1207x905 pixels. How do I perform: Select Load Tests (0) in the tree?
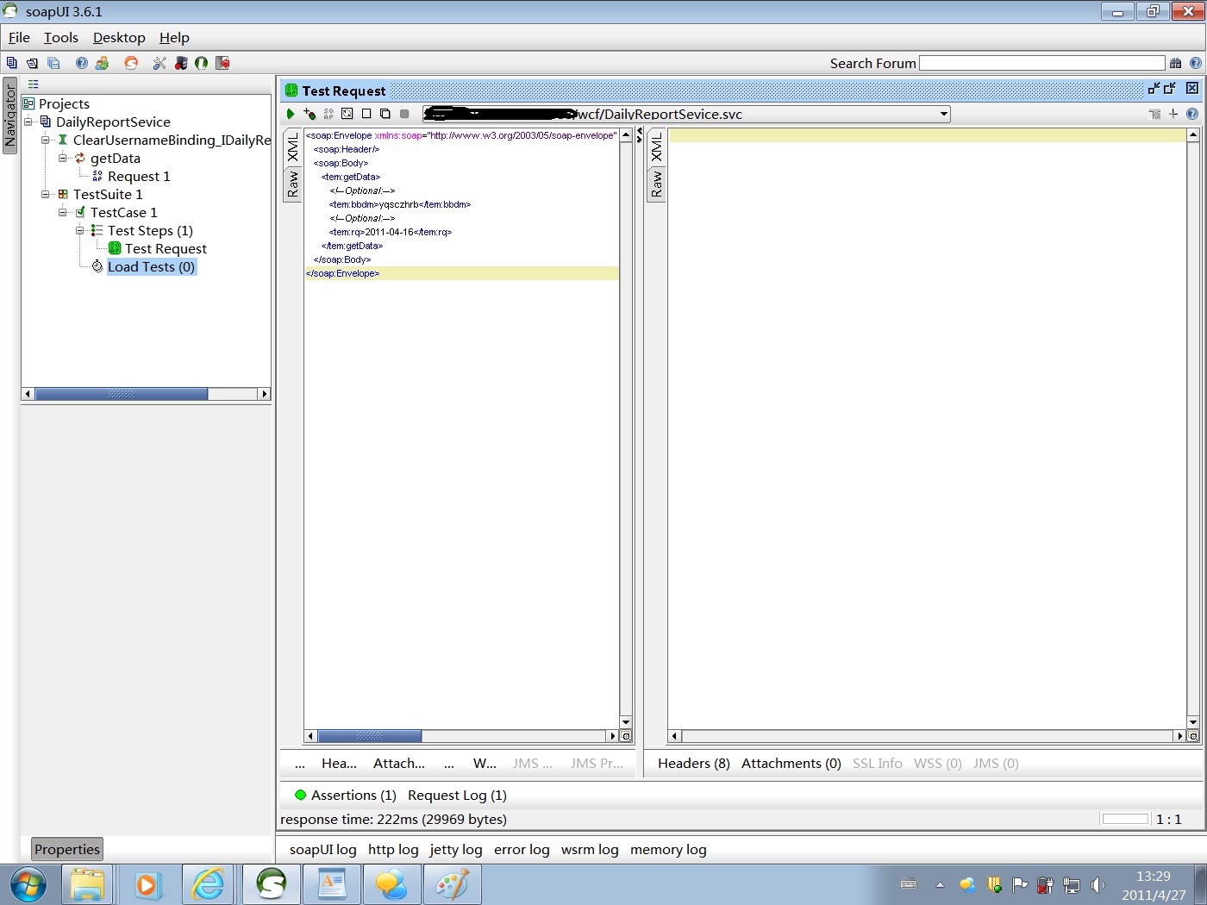152,267
